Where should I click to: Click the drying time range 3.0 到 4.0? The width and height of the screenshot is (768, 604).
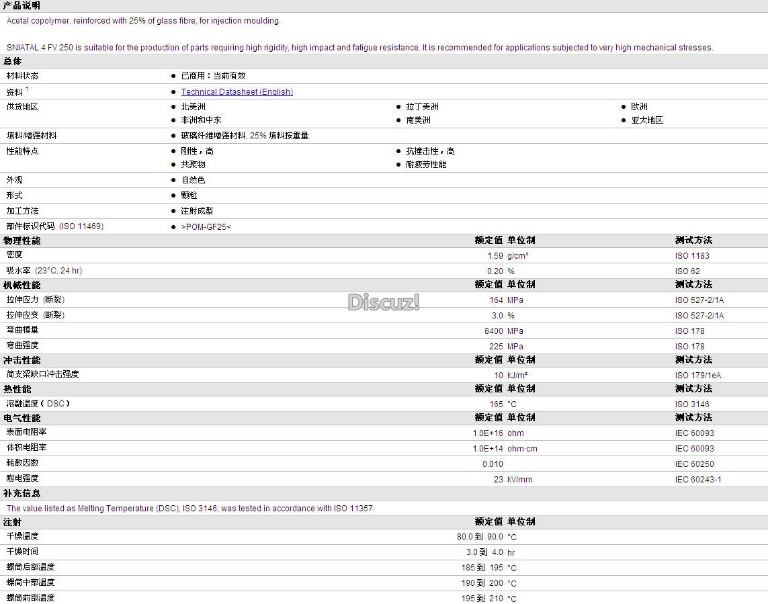pos(484,552)
